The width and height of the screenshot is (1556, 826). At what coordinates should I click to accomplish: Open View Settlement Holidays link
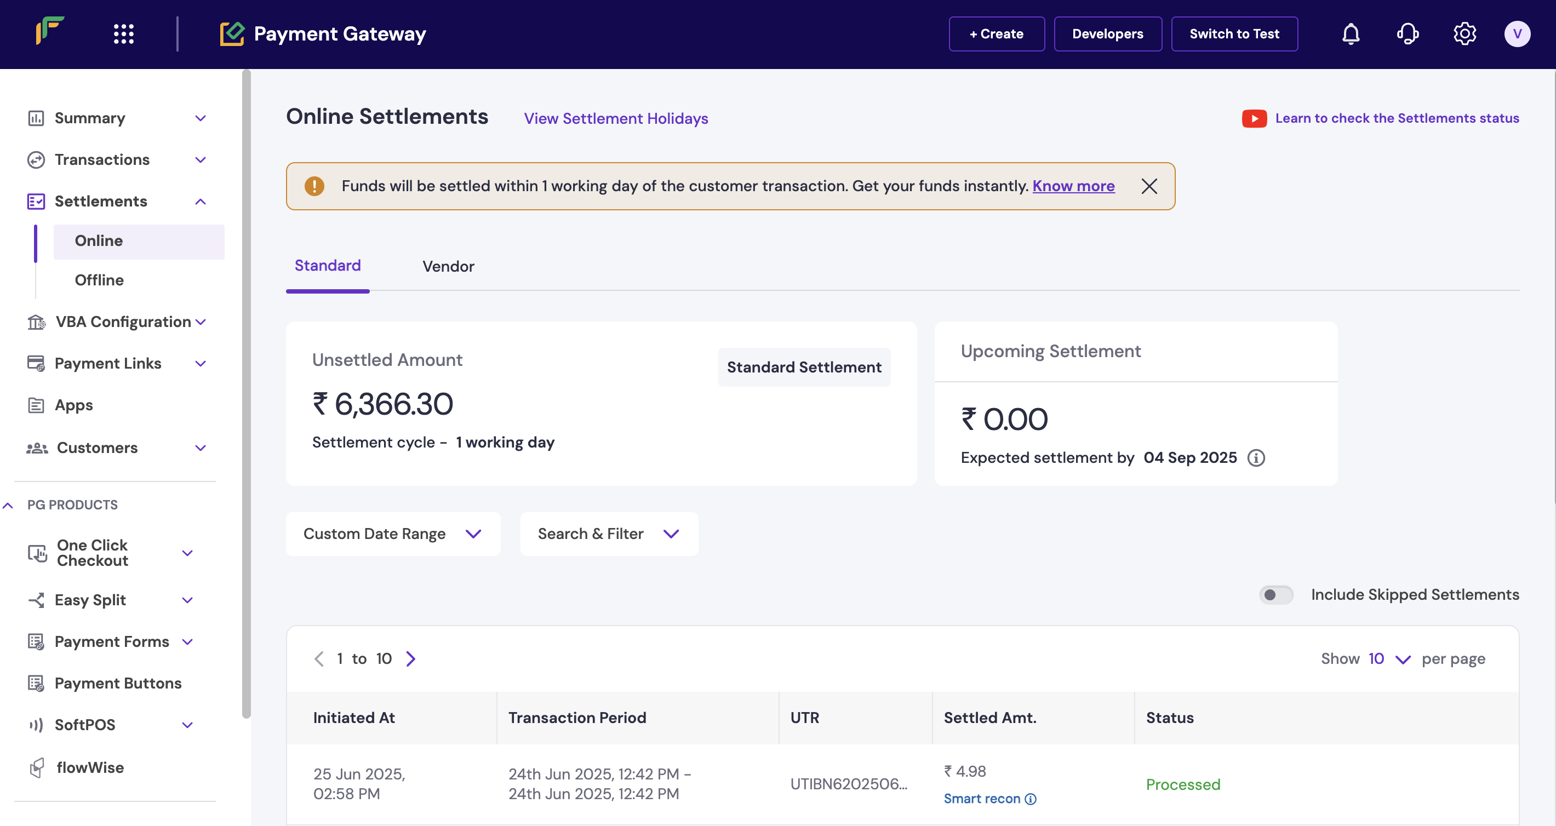tap(615, 118)
